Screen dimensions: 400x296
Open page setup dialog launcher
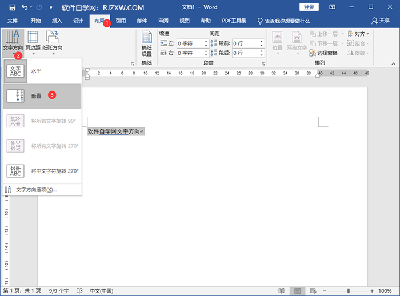(x=133, y=64)
